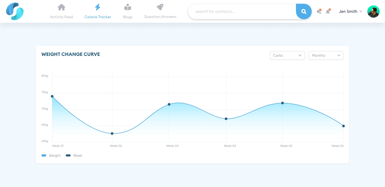Open the chat messages icon

coord(319,12)
